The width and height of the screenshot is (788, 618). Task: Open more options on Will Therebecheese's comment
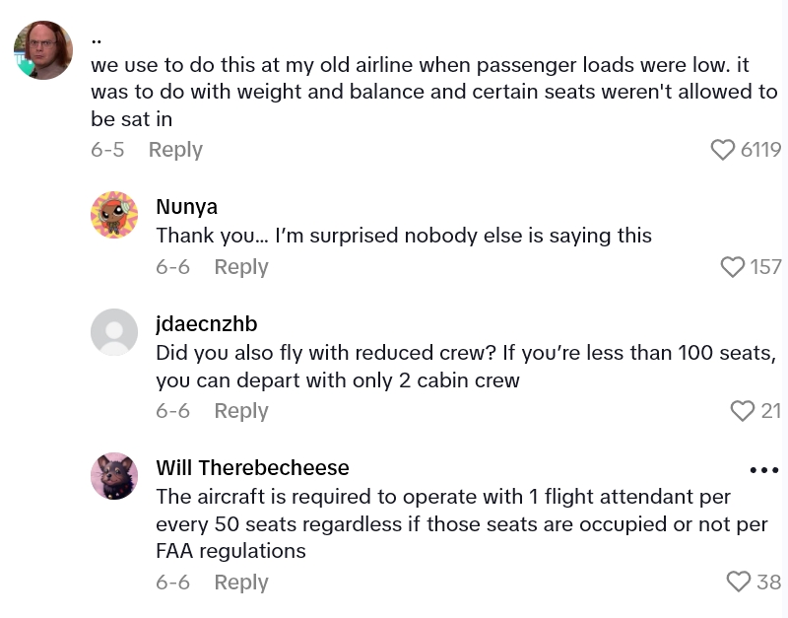pyautogui.click(x=764, y=470)
